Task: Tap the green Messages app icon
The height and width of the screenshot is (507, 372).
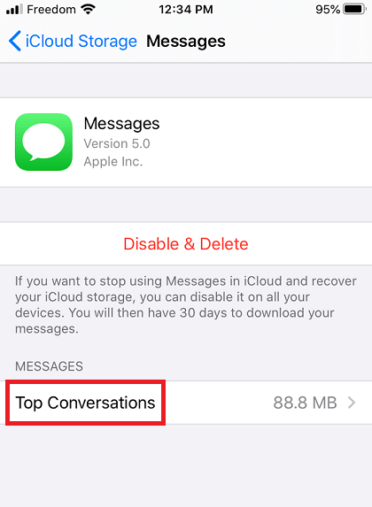Action: coord(43,142)
